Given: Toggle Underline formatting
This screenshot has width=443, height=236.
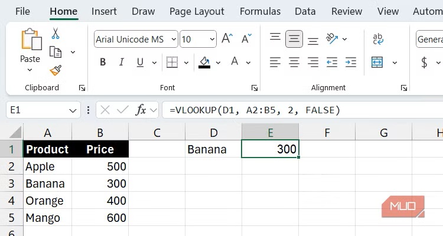Looking at the screenshot, I should (140, 62).
